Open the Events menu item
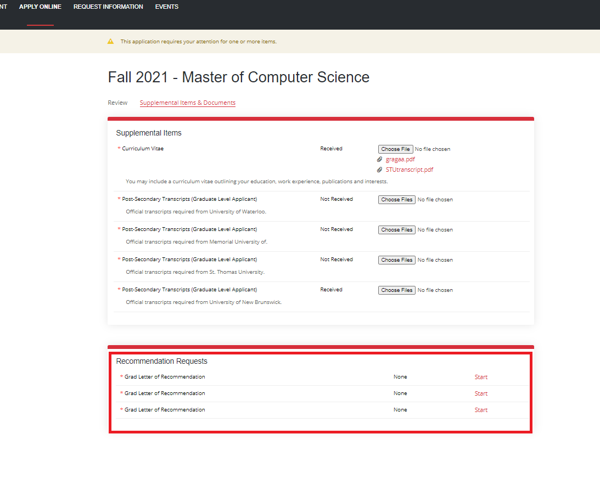The width and height of the screenshot is (600, 479). 166,7
